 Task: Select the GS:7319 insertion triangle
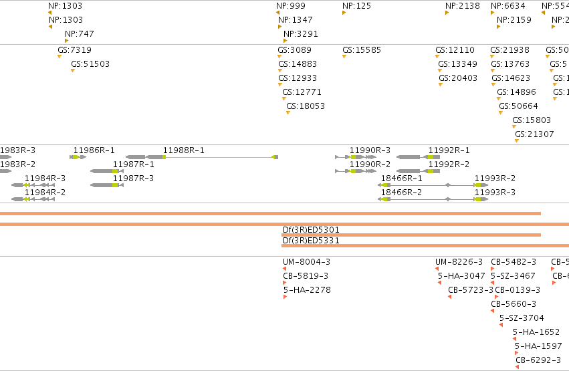60,57
